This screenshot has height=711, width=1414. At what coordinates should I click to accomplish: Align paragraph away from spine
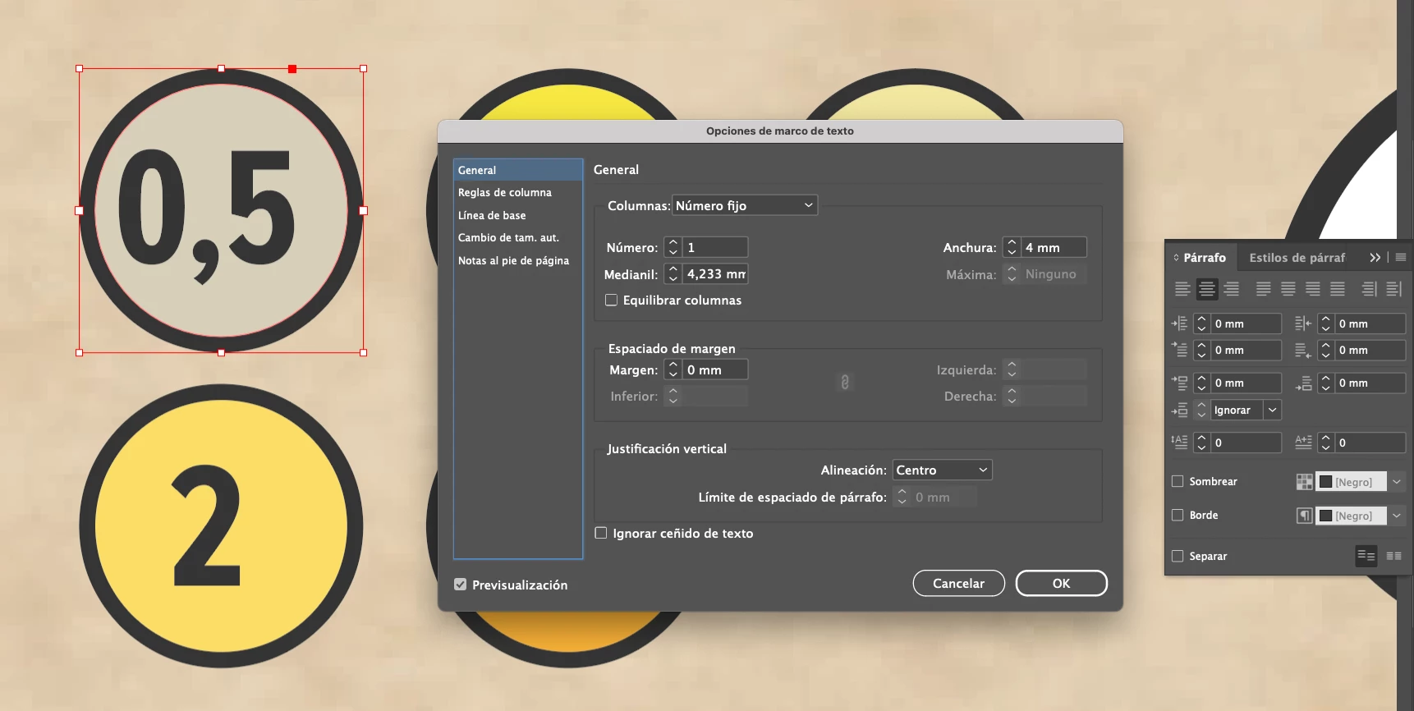click(x=1393, y=289)
